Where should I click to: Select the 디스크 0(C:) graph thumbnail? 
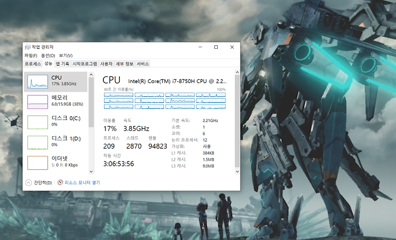38,122
